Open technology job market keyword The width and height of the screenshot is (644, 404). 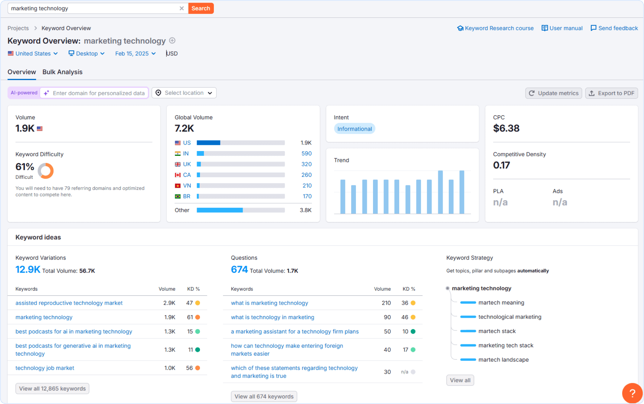click(x=45, y=368)
